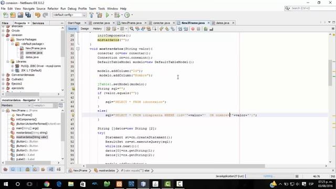Viewport: 336px width, 189px height.
Task: Toggle Sort by Source in Navigator
Action: tap(58, 170)
